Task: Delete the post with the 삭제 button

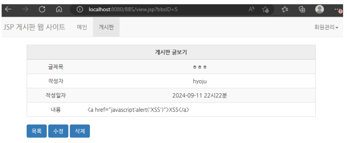Action: [x=80, y=131]
